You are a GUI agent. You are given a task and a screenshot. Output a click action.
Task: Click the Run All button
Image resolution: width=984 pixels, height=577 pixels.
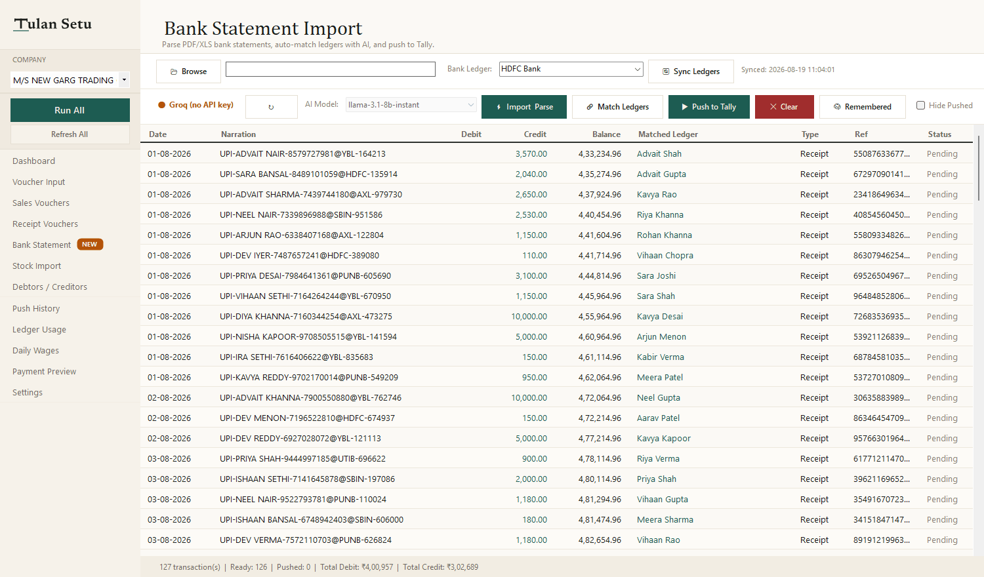(70, 110)
